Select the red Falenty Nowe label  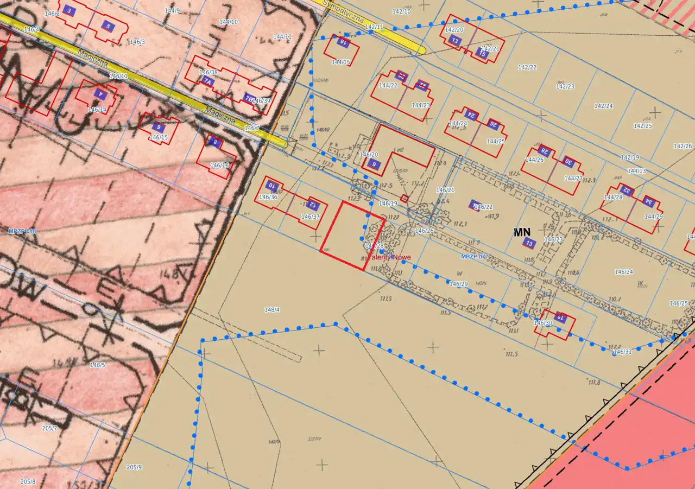click(390, 257)
